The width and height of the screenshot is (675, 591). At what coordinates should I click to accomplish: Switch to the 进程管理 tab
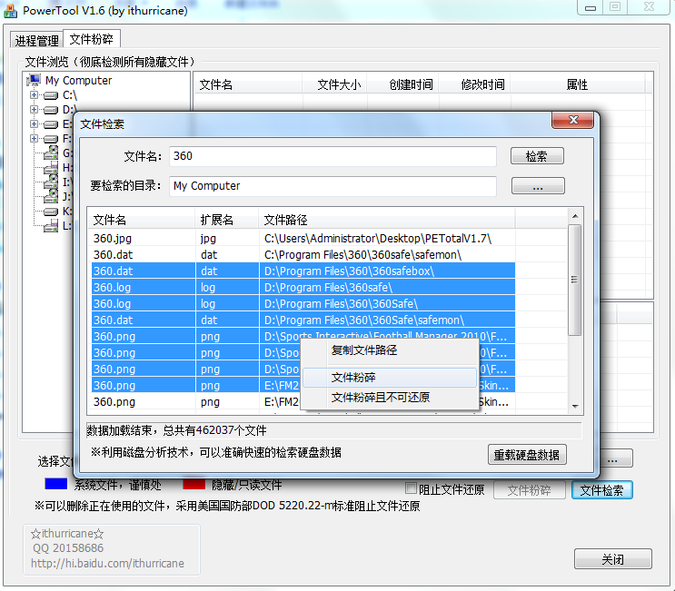click(x=36, y=41)
